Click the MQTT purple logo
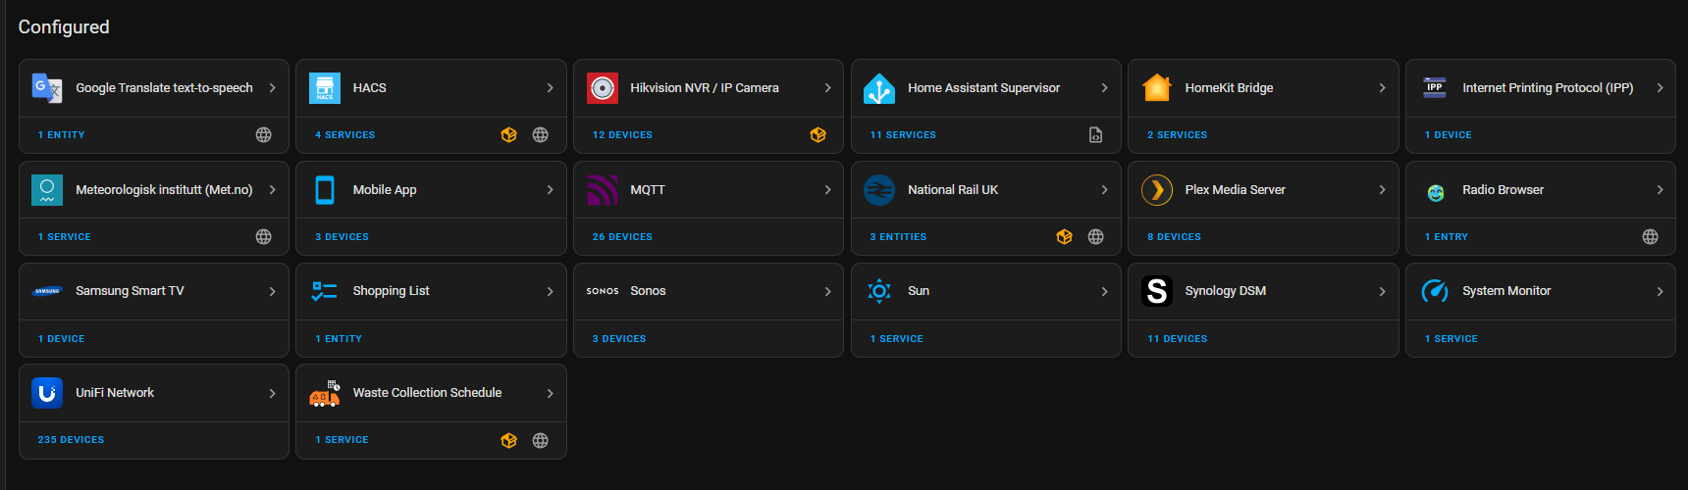This screenshot has height=490, width=1688. click(602, 190)
